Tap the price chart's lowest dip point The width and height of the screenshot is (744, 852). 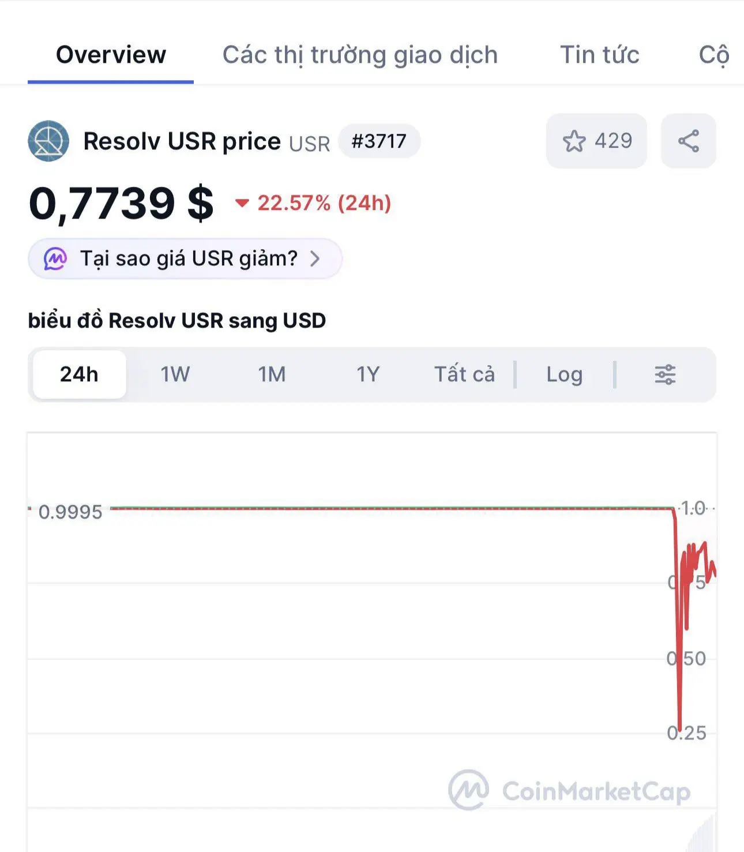[x=679, y=729]
